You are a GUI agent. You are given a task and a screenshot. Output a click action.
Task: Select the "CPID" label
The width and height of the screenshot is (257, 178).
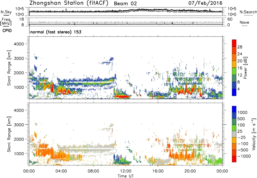click(7, 31)
